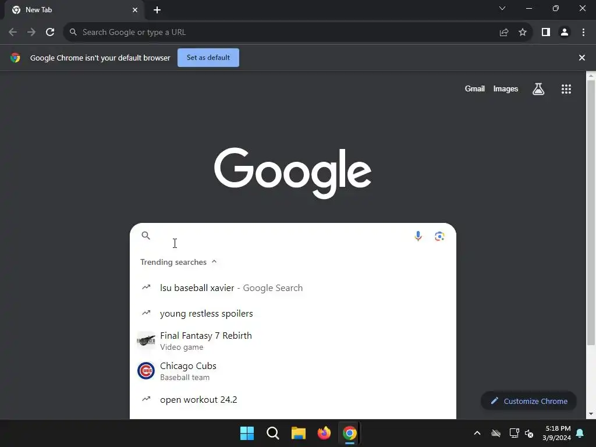Open the profile avatar menu
This screenshot has height=447, width=596.
(565, 33)
